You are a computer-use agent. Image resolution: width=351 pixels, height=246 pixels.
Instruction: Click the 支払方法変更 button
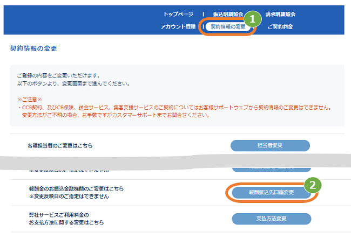[x=271, y=219]
